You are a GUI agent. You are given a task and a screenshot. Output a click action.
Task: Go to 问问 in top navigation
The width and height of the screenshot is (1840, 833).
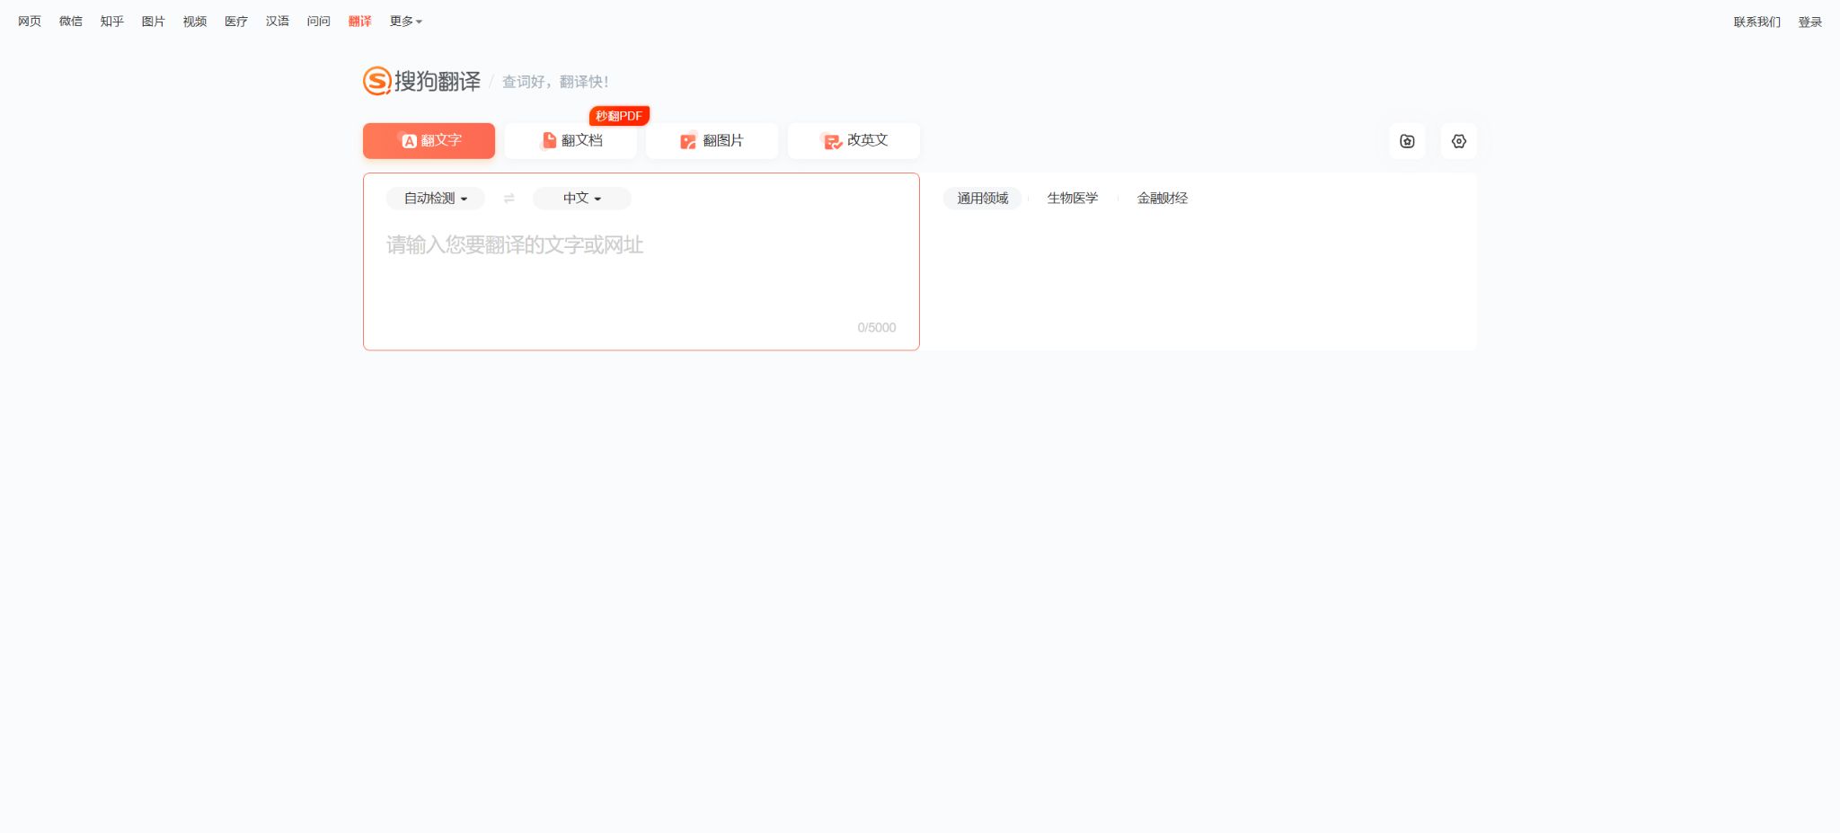click(319, 21)
